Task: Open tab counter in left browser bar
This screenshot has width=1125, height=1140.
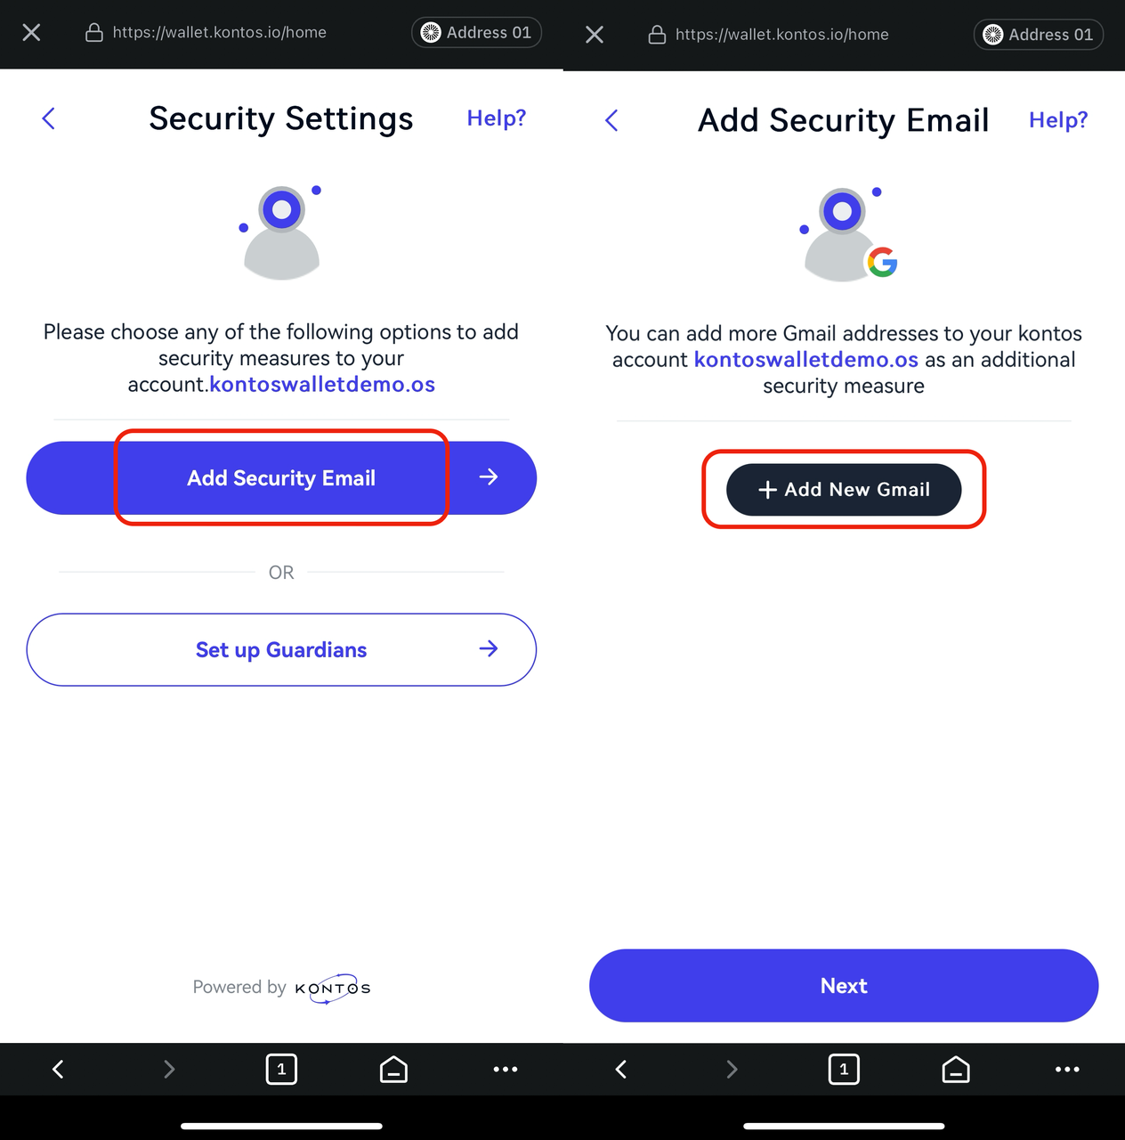Action: tap(281, 1069)
